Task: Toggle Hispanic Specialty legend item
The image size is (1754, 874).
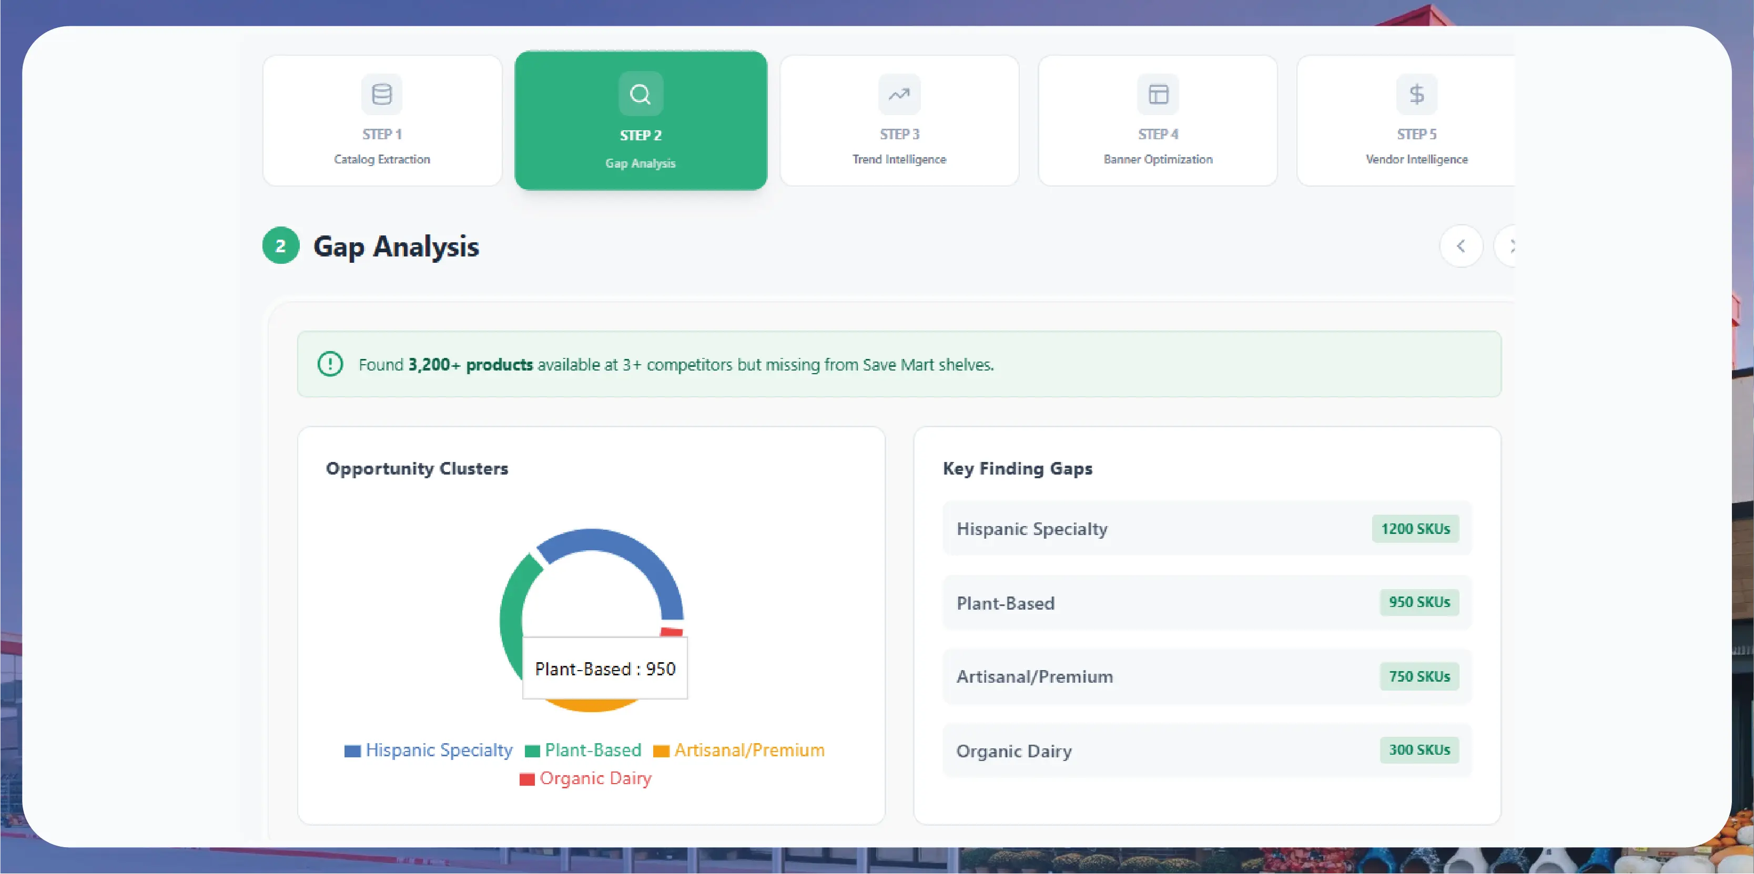Action: [429, 750]
